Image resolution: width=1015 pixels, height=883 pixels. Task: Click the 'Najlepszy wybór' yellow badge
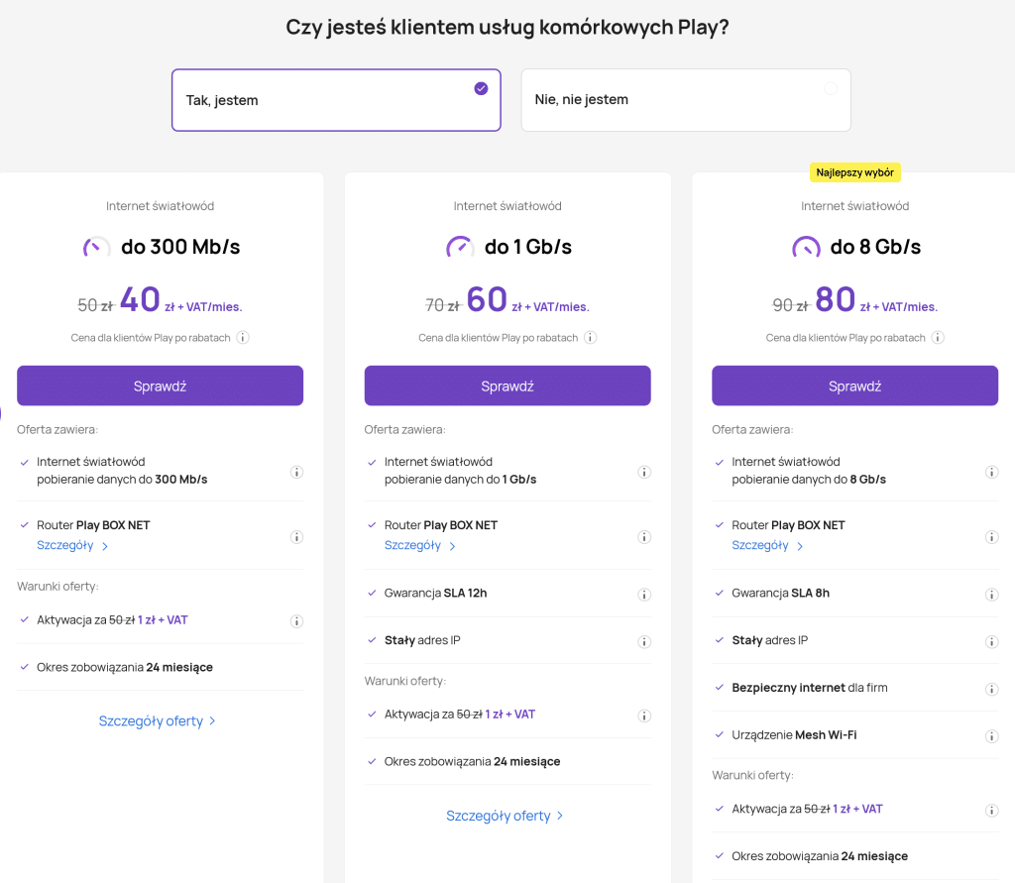(855, 172)
